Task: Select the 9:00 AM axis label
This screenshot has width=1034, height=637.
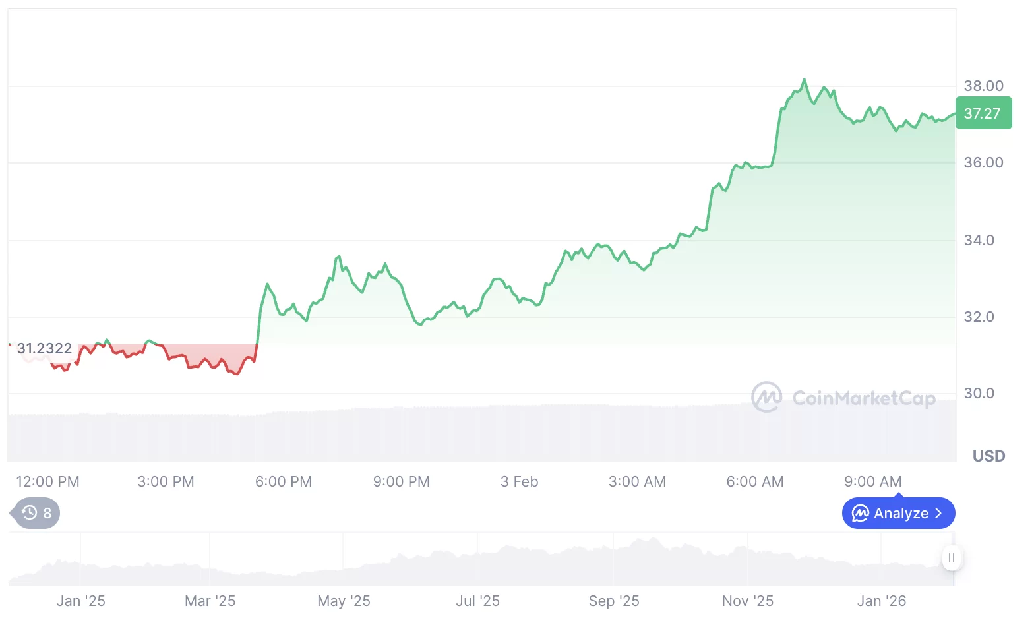Action: point(873,481)
